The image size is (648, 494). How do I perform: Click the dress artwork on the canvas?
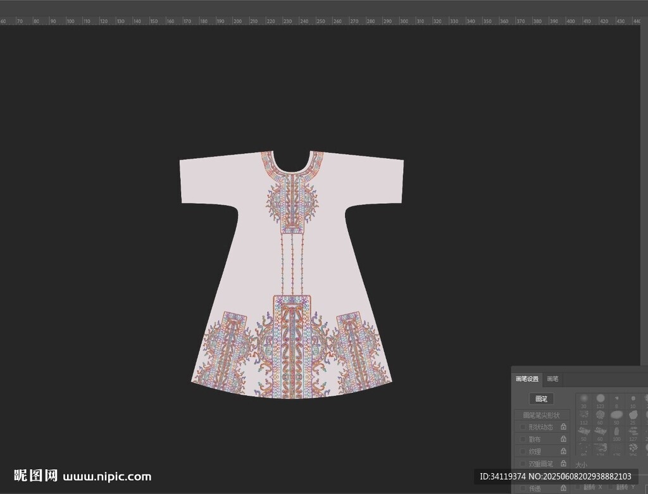(x=292, y=275)
